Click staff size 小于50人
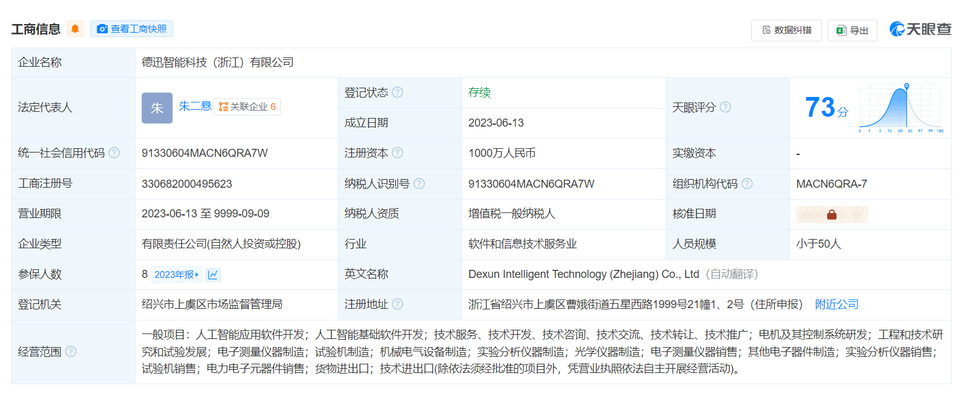The height and width of the screenshot is (402, 959). coord(819,244)
